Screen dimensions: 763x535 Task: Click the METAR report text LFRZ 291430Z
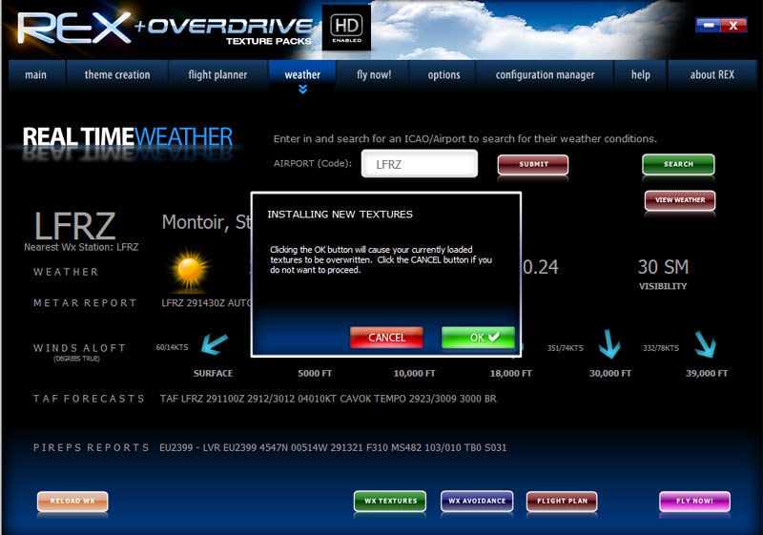click(206, 303)
